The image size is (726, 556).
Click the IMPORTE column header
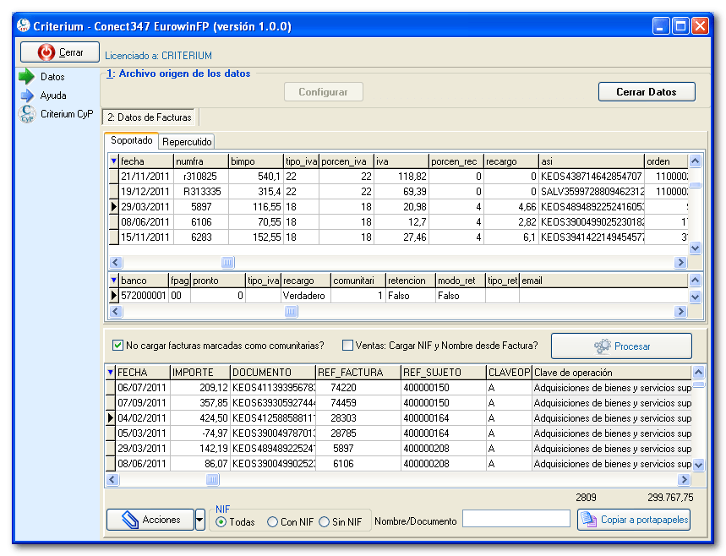point(199,372)
